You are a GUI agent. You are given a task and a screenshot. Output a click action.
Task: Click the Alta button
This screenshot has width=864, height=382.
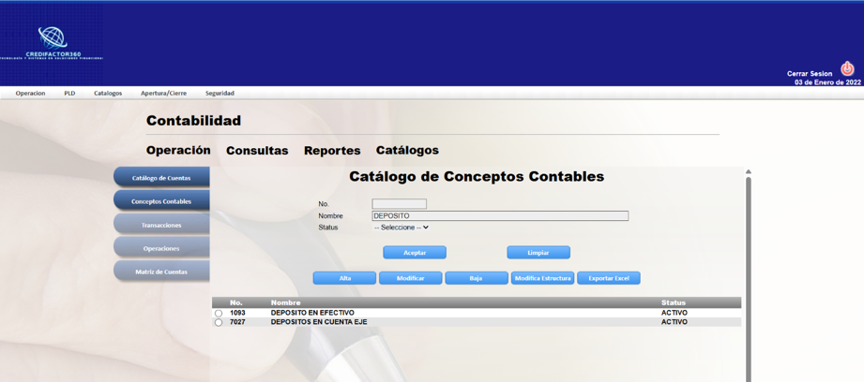[344, 278]
